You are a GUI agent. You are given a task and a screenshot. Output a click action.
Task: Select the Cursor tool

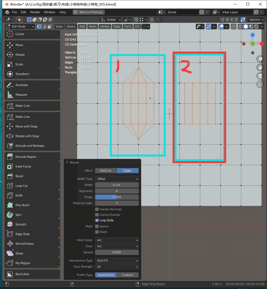click(x=32, y=34)
